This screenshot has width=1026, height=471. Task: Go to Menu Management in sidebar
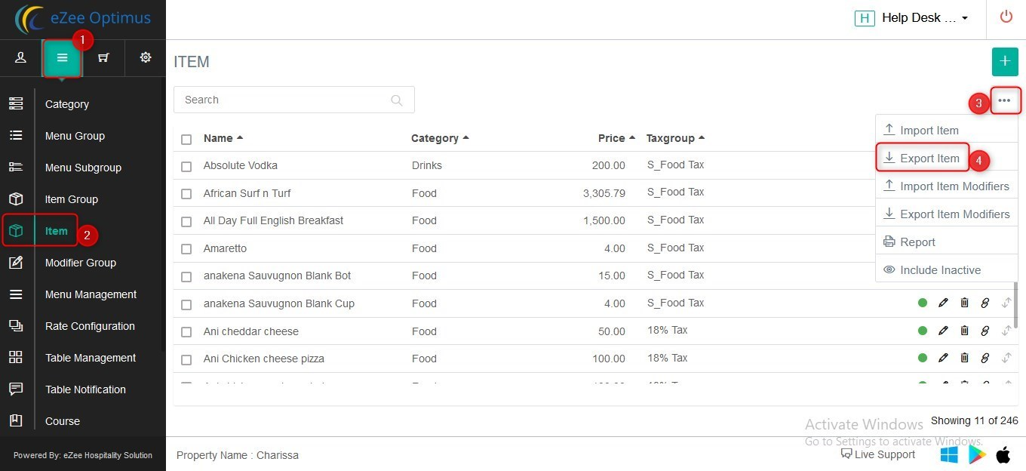point(91,294)
